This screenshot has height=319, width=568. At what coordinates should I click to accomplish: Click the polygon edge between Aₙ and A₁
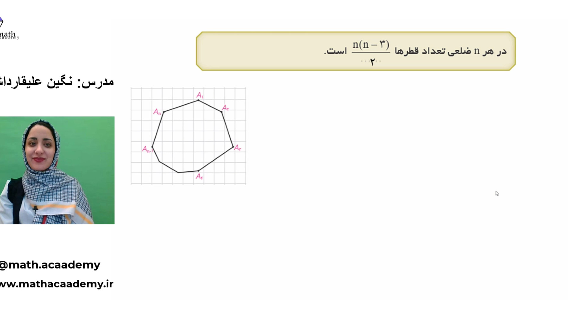point(181,106)
